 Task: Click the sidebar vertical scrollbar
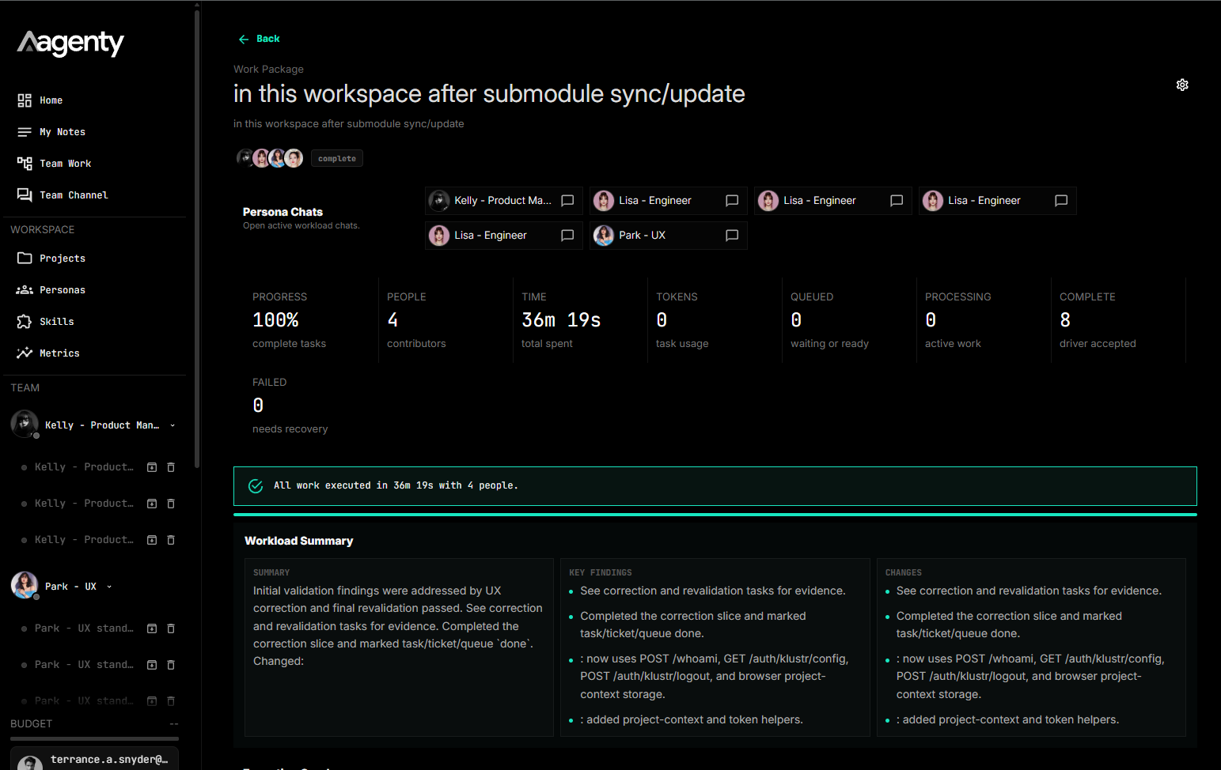[197, 237]
